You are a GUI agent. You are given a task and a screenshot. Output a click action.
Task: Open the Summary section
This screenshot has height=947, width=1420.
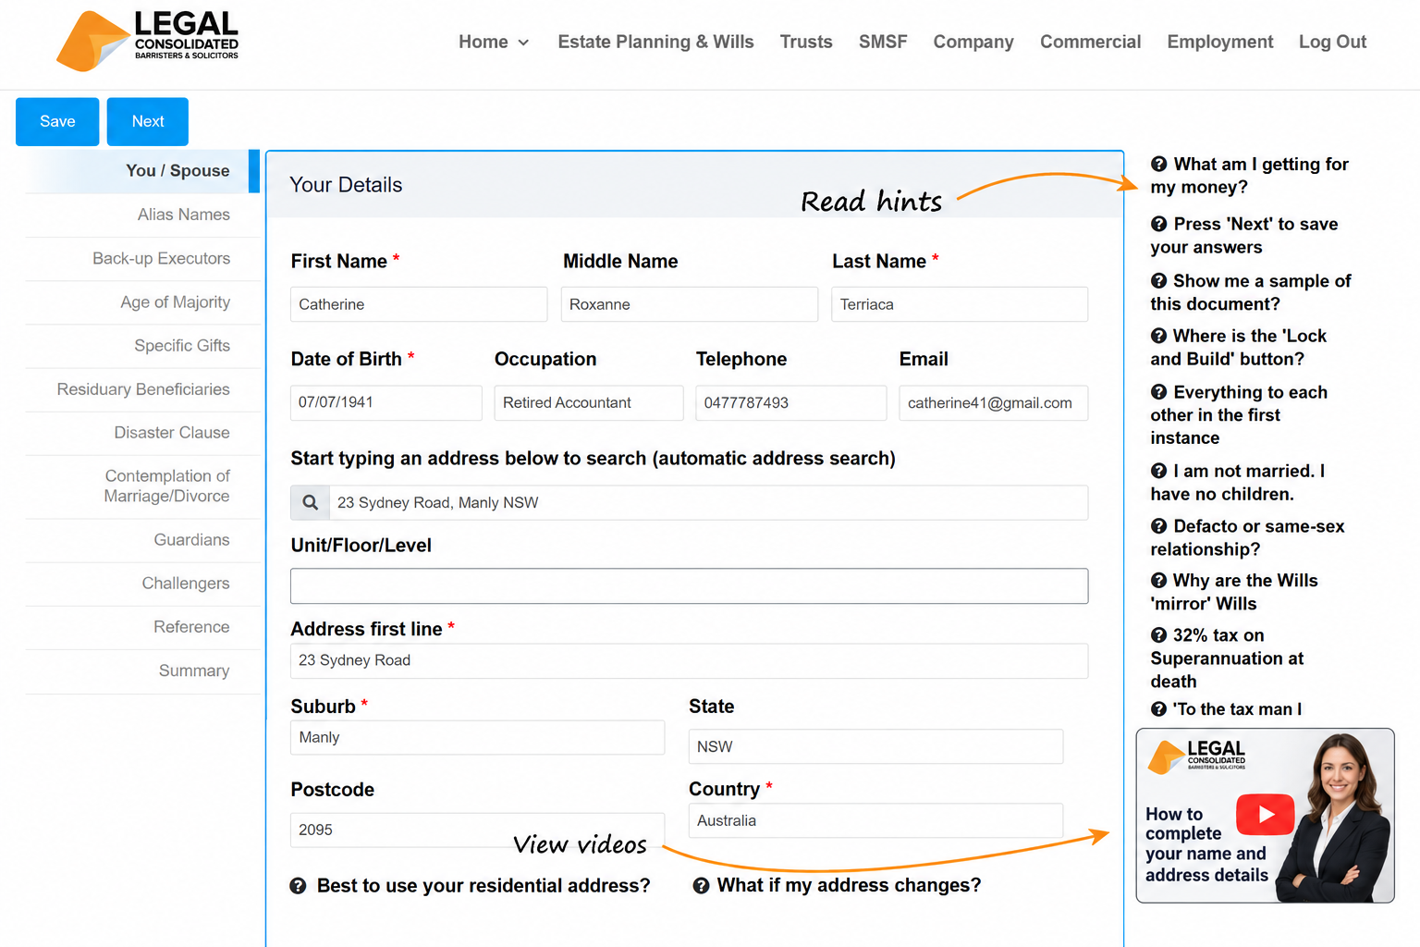pos(194,670)
